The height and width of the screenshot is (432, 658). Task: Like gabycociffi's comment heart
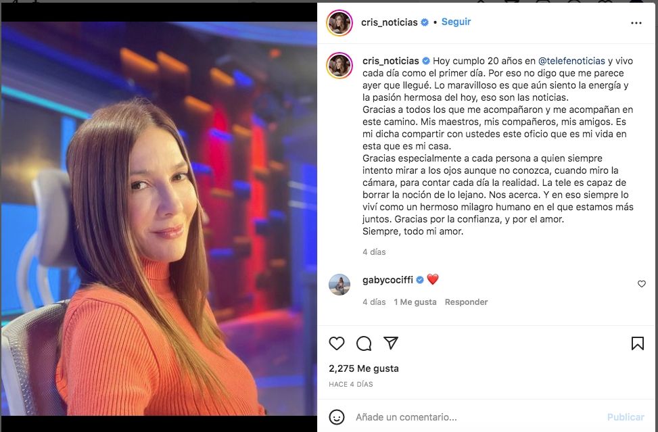pos(642,284)
